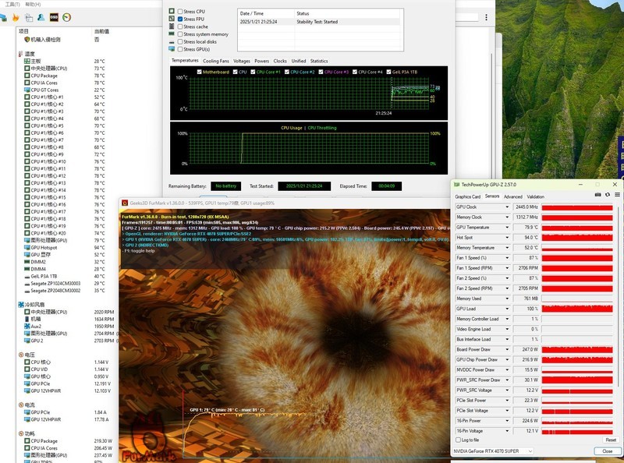Enable the Stress CPU checkbox

(181, 12)
